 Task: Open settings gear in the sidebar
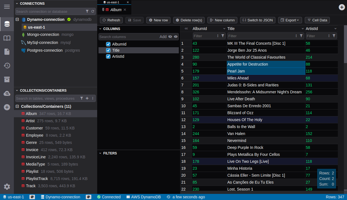(x=7, y=187)
